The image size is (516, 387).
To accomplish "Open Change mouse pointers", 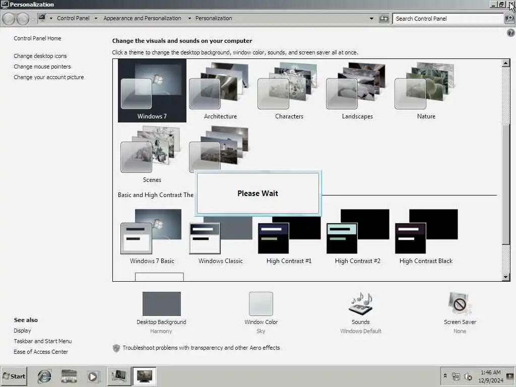I will tap(42, 67).
